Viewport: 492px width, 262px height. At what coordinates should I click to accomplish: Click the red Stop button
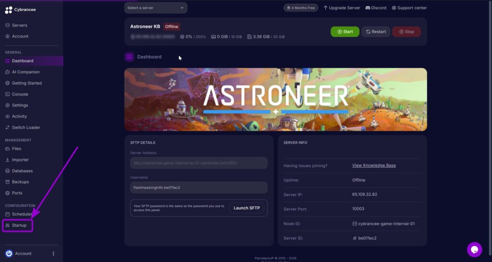click(406, 32)
